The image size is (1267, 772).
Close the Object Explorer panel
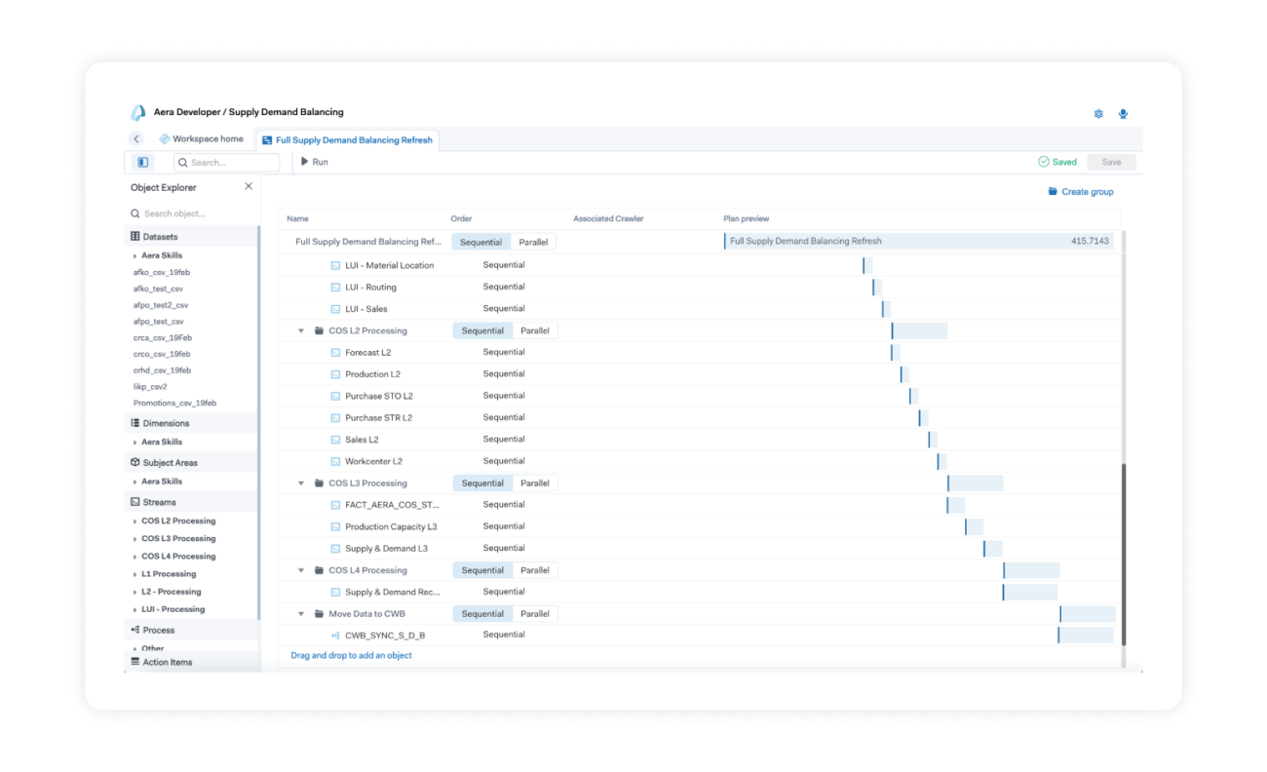[x=249, y=186]
